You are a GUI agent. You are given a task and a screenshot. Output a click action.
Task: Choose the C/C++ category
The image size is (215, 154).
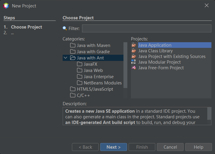point(83,95)
